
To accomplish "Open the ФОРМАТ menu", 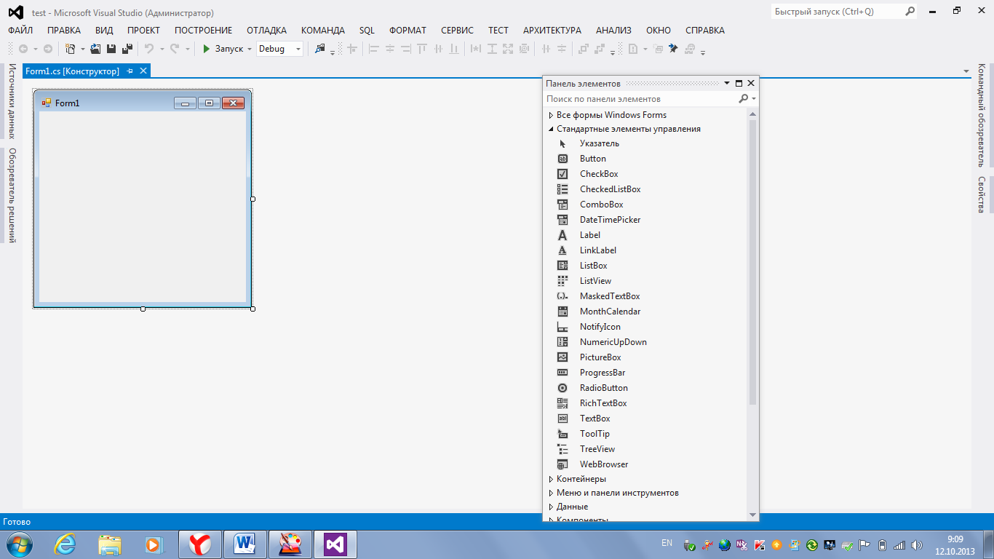I will 407,31.
